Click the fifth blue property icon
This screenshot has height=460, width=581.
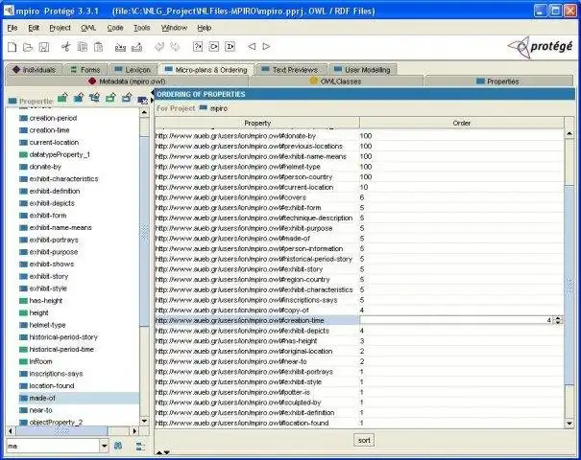(x=127, y=98)
